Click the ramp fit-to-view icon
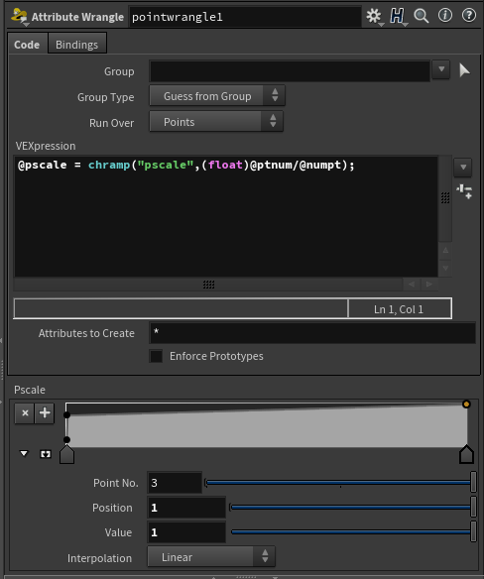Viewport: 484px width, 579px height. [x=46, y=454]
